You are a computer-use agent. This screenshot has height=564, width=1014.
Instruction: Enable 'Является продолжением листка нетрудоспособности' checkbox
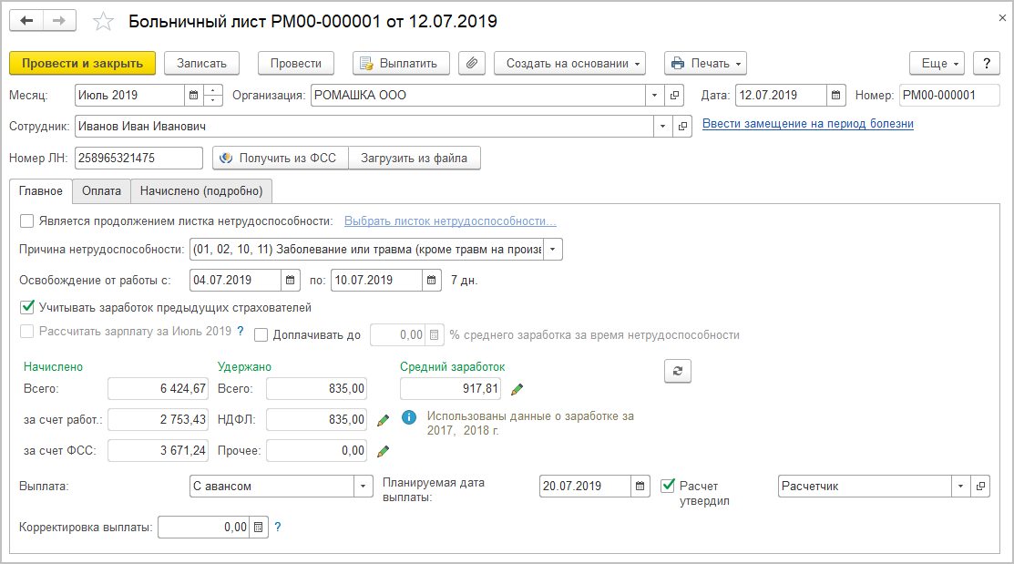(x=26, y=220)
